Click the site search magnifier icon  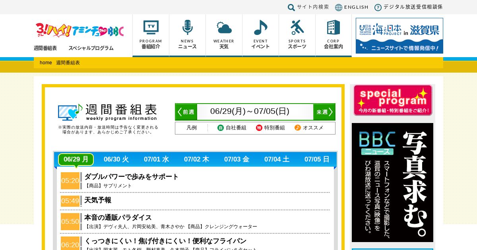pos(291,8)
